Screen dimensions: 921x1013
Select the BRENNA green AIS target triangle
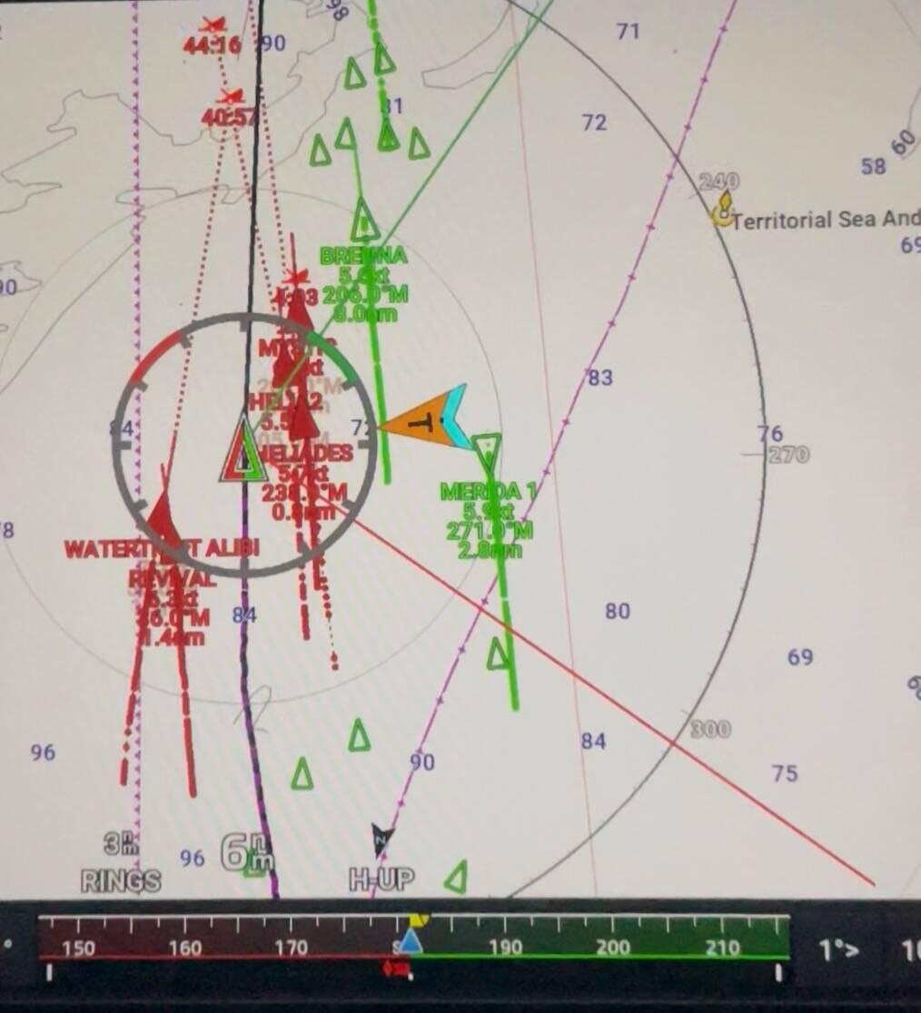[x=364, y=221]
